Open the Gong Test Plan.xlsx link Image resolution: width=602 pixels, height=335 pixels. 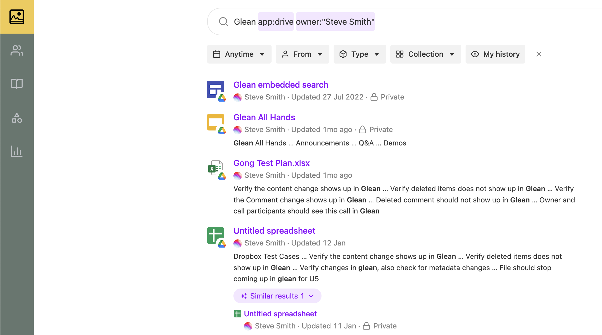point(272,163)
